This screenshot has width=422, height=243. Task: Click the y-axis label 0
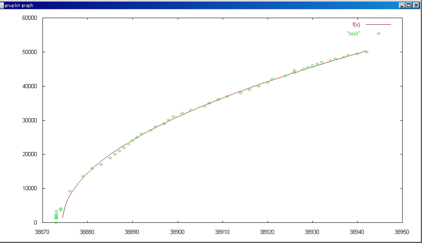point(35,222)
